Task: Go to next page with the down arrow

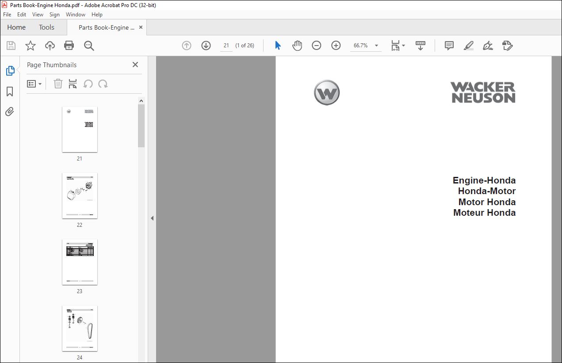Action: pyautogui.click(x=206, y=46)
